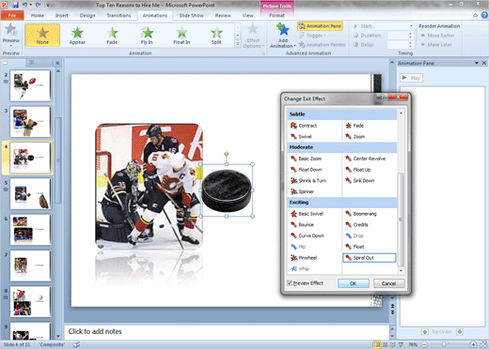Select the None animation effect

point(42,36)
